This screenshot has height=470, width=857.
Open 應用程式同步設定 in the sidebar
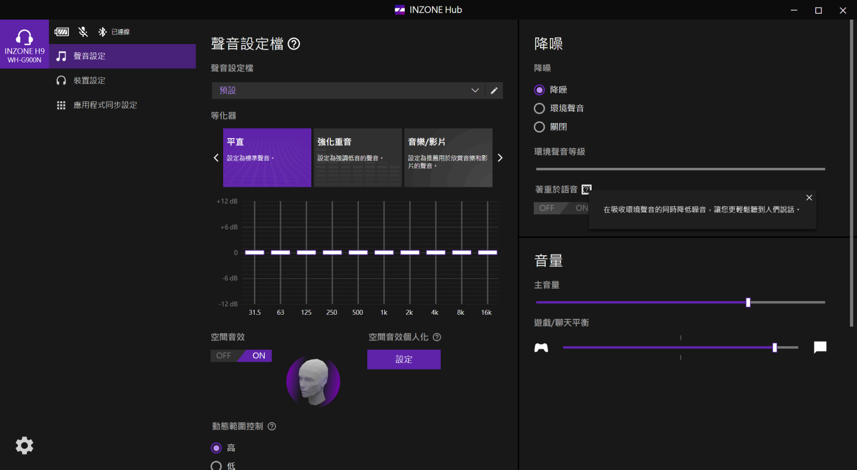[105, 105]
